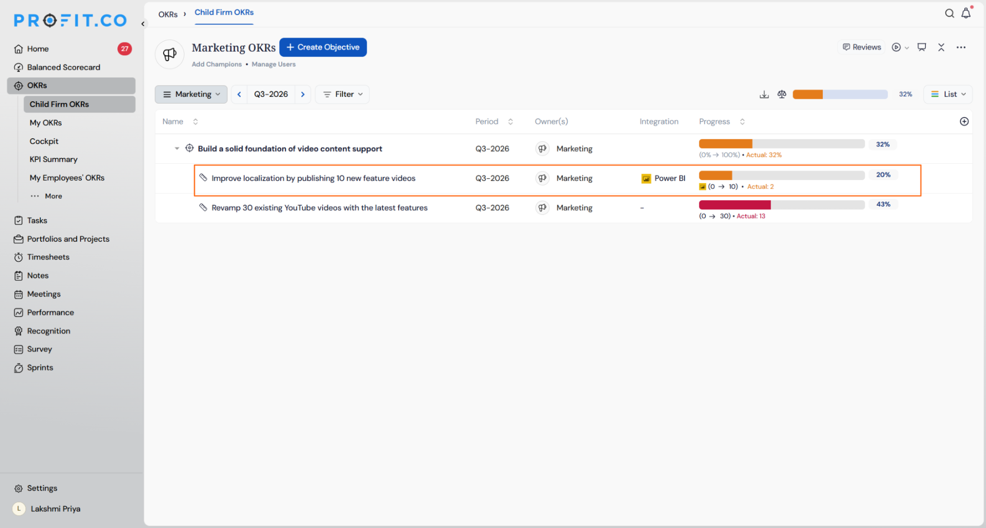Viewport: 986px width, 528px height.
Task: Open the List view dropdown
Action: [x=948, y=94]
